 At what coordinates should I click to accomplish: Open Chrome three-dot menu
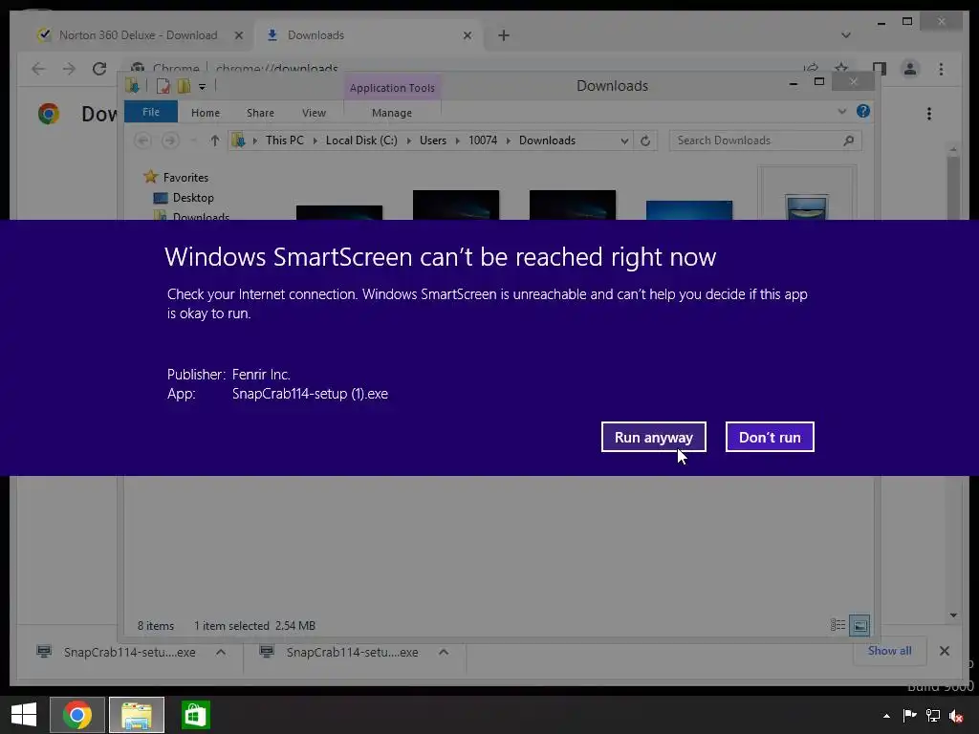[x=941, y=69]
